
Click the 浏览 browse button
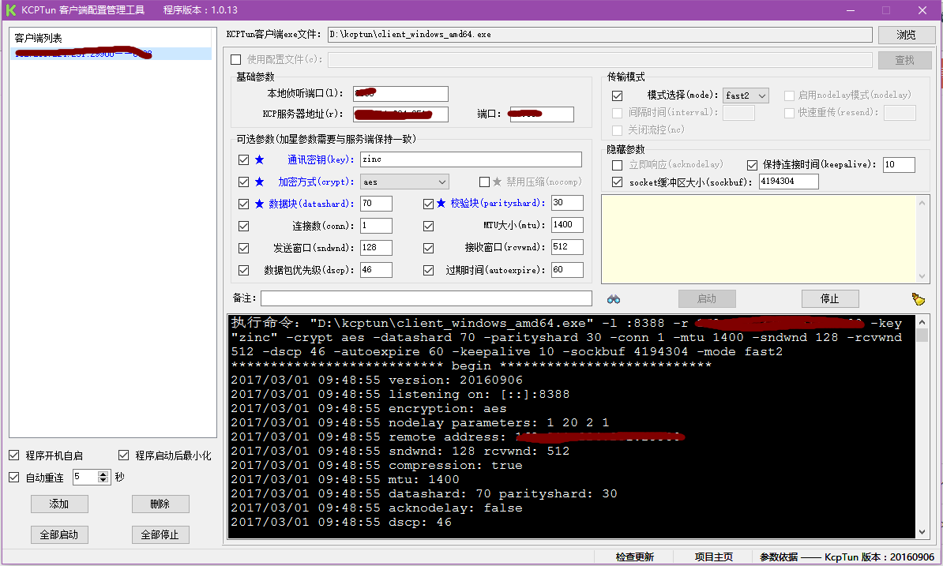[x=906, y=35]
